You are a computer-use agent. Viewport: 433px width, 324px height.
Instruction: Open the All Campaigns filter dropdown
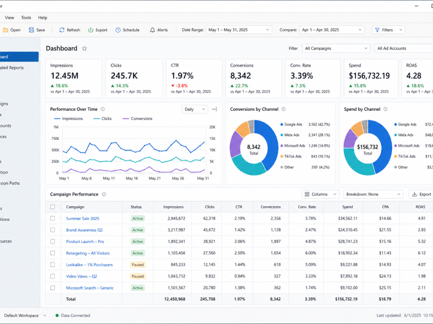(336, 49)
